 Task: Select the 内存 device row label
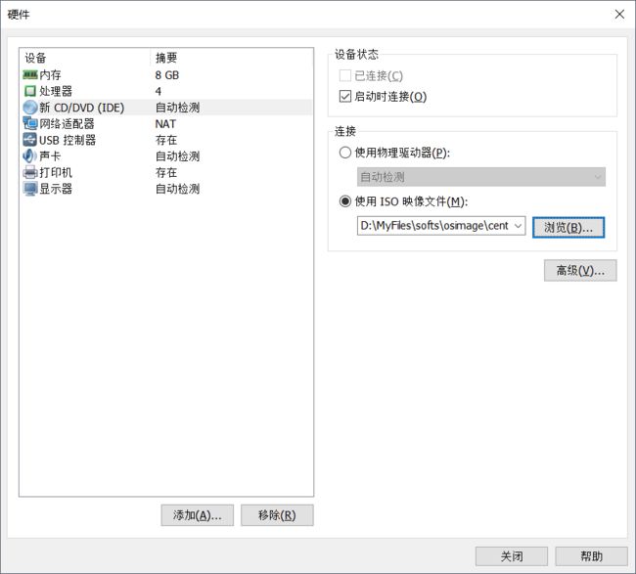coord(50,75)
